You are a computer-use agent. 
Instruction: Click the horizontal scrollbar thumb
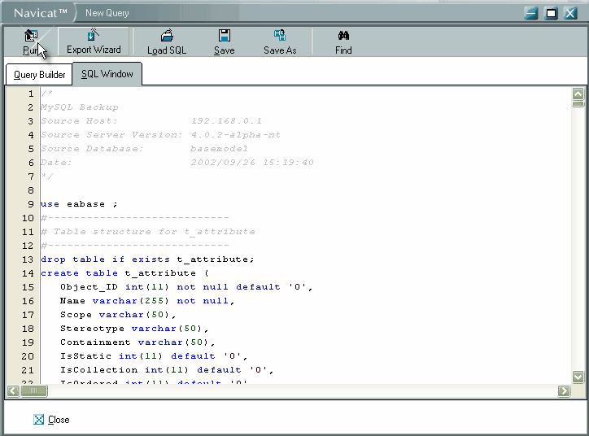coord(34,391)
